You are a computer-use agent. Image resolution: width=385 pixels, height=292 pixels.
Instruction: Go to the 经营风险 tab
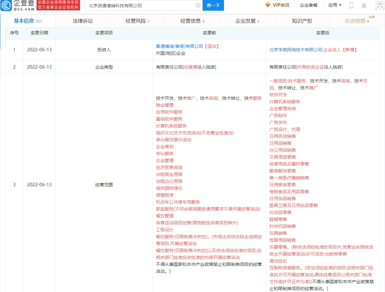(138, 21)
